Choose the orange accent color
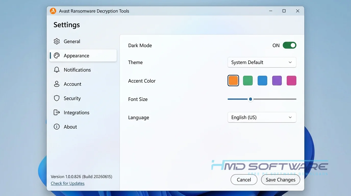The width and height of the screenshot is (351, 196). tap(233, 81)
